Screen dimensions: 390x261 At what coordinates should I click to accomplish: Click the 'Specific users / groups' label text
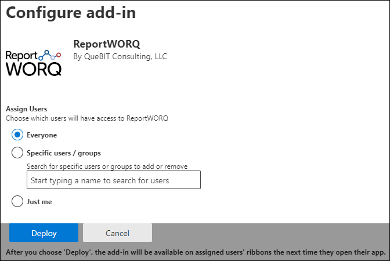click(x=64, y=153)
